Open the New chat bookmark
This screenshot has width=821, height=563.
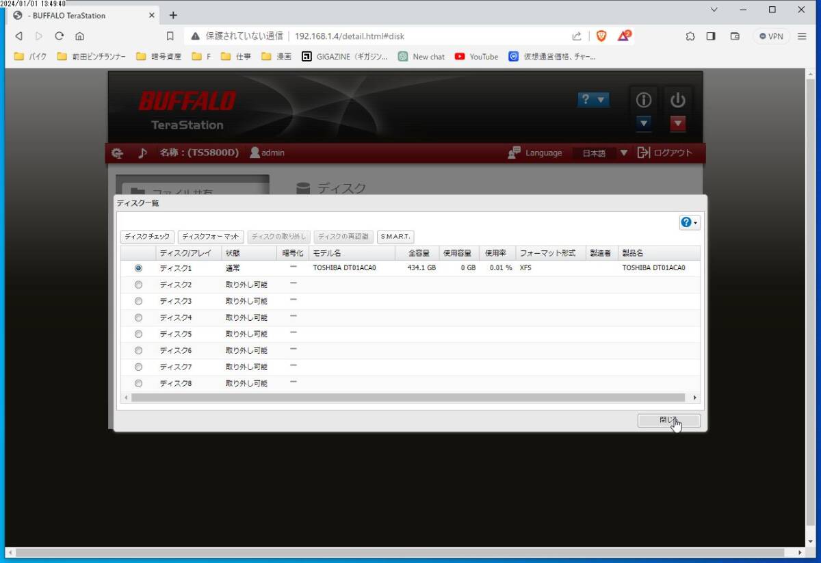(421, 57)
